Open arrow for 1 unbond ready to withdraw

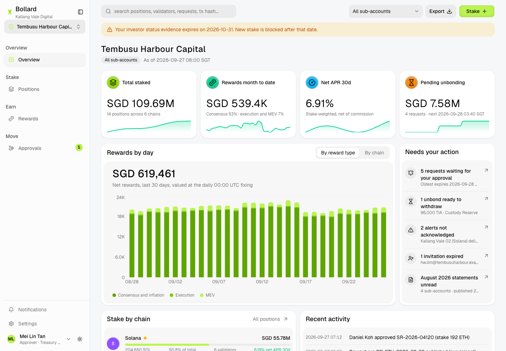point(486,199)
